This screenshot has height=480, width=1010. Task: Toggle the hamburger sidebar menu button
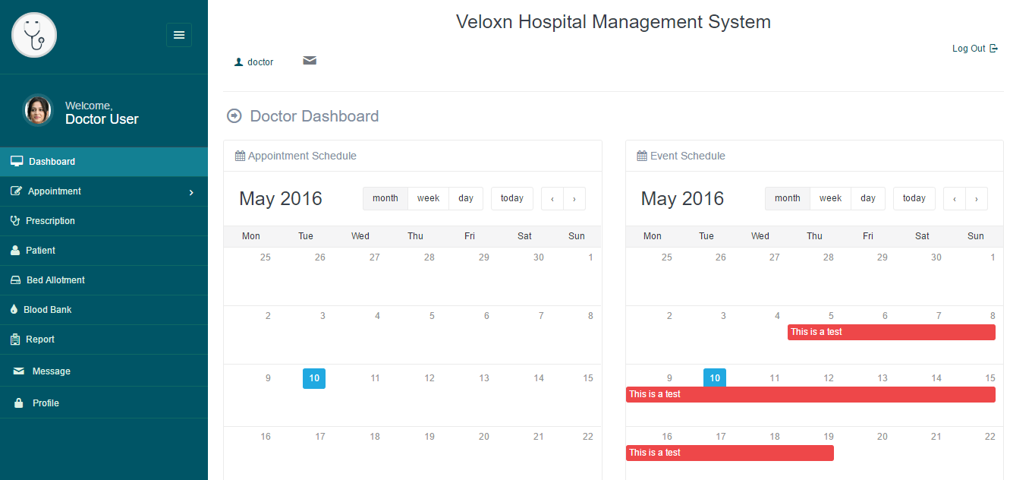(179, 35)
